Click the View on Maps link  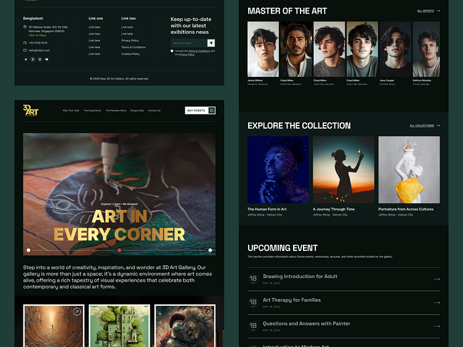click(x=37, y=36)
